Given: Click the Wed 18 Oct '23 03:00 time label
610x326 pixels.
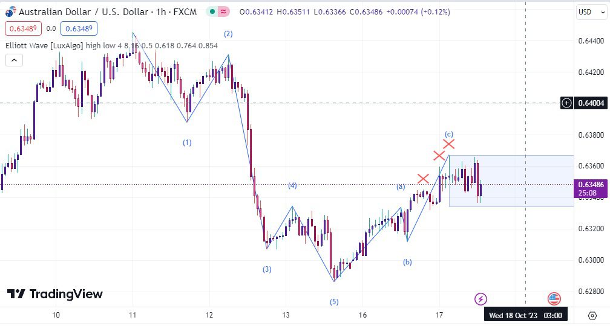Looking at the screenshot, I should pyautogui.click(x=525, y=315).
